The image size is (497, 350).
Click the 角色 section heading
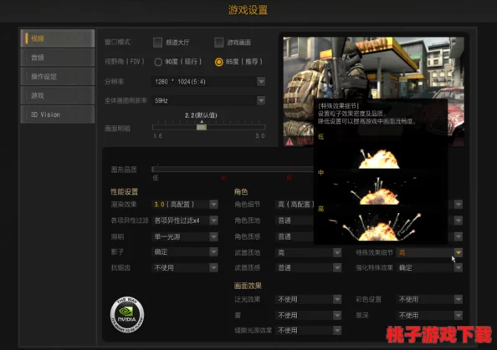[241, 192]
